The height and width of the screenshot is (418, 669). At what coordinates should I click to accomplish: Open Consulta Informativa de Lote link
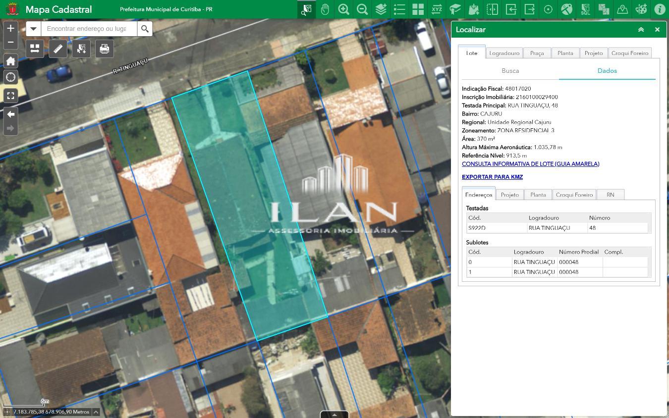click(530, 164)
